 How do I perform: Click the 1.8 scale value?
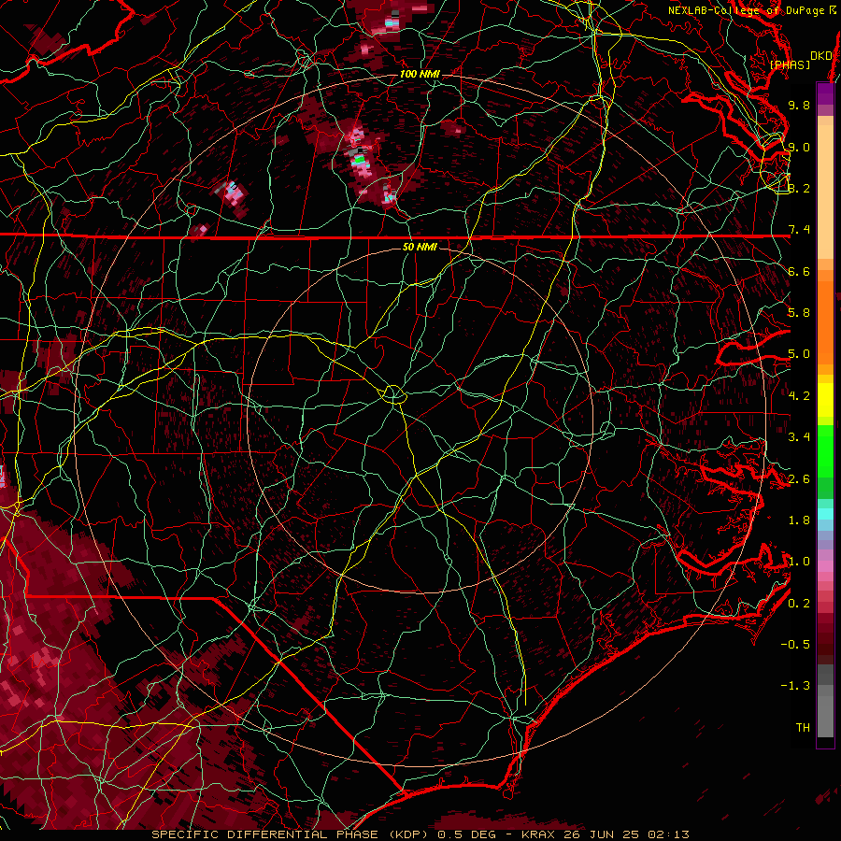799,520
